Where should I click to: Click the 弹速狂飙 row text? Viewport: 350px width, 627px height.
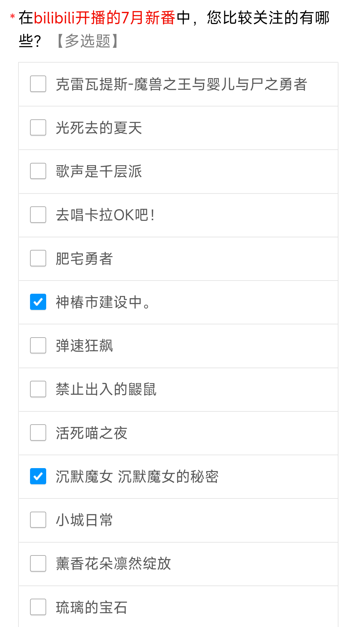pos(84,346)
